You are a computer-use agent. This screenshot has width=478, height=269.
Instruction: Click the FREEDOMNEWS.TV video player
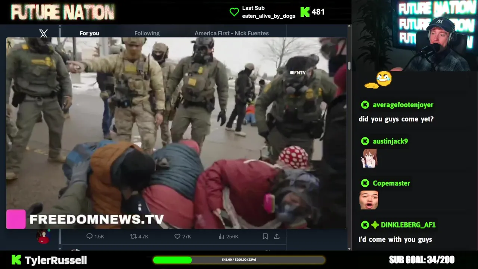pyautogui.click(x=176, y=133)
